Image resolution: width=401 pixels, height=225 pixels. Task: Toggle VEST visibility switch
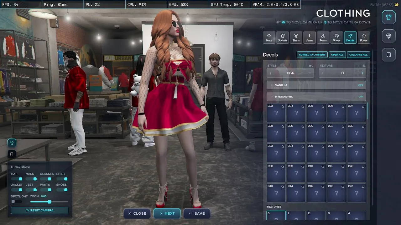31,190
